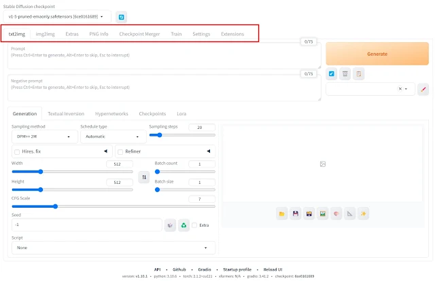Viewport: 435px width, 281px height.
Task: Open the edit styles pencil icon
Action: [423, 89]
